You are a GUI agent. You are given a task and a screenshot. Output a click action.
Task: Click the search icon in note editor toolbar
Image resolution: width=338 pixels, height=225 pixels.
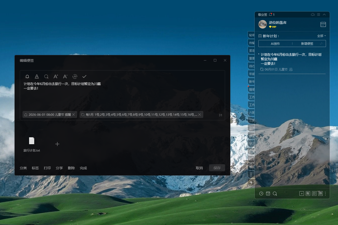[x=46, y=76]
